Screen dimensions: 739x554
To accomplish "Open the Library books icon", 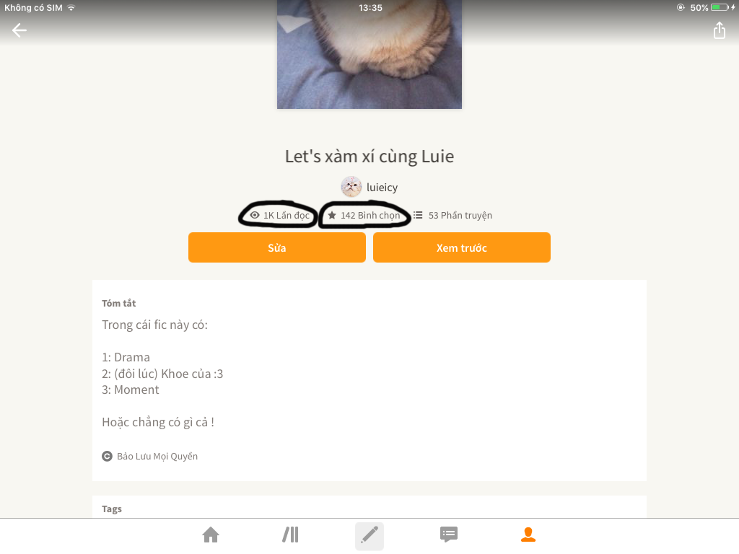I will [290, 535].
